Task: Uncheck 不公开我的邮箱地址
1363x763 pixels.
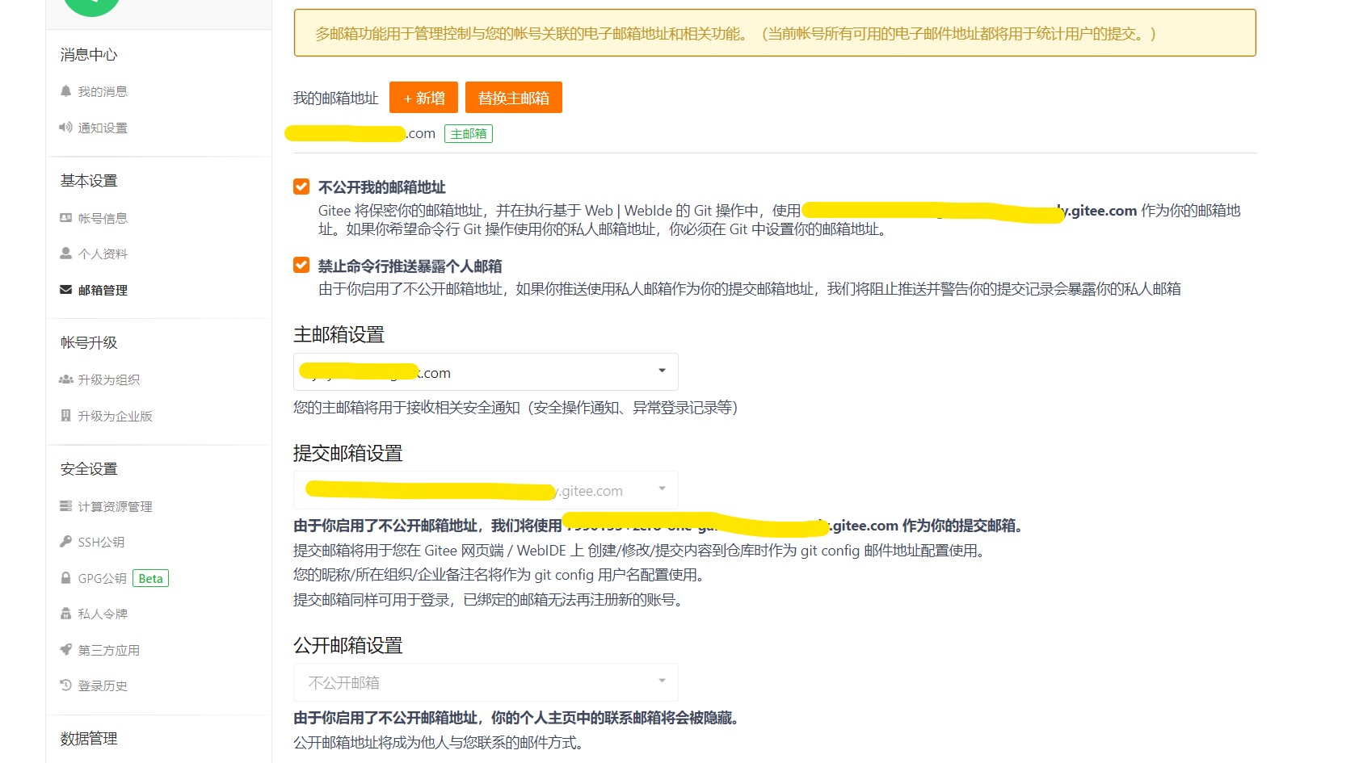Action: 300,186
